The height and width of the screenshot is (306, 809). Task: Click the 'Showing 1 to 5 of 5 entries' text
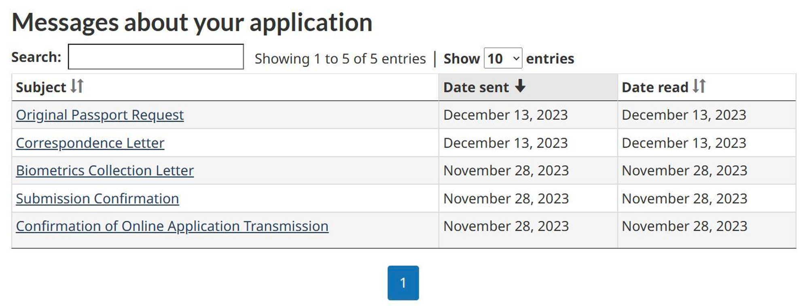340,59
